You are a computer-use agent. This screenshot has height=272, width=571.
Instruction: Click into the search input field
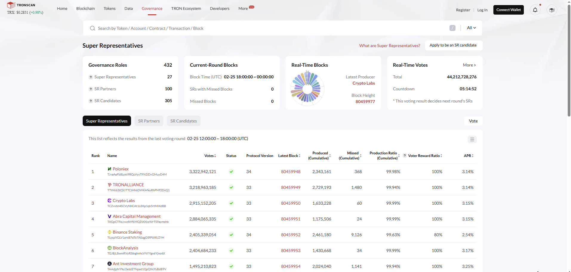coord(269,28)
